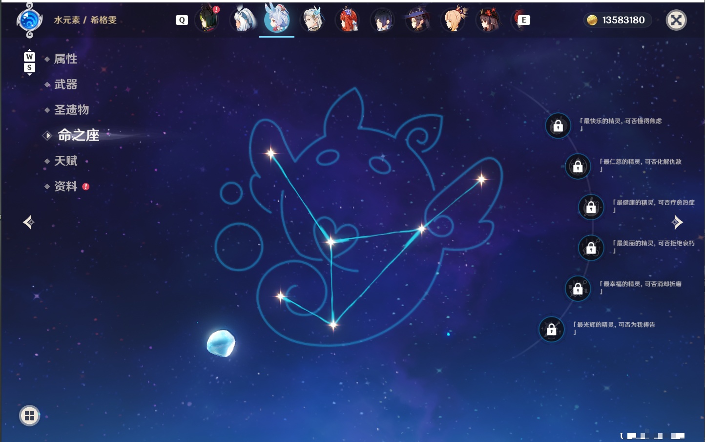The width and height of the screenshot is (705, 442).
Task: Select the white-ponytail avatar with blue headband
Action: click(243, 20)
